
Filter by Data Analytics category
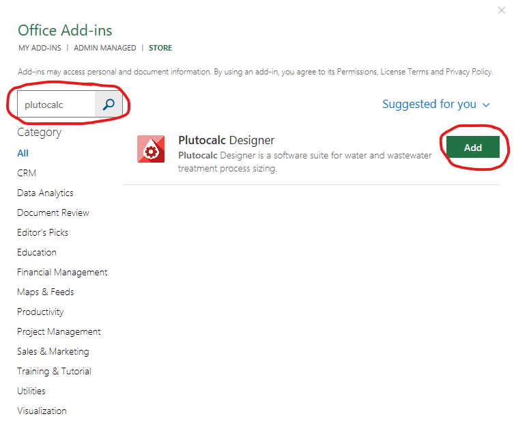tap(45, 193)
